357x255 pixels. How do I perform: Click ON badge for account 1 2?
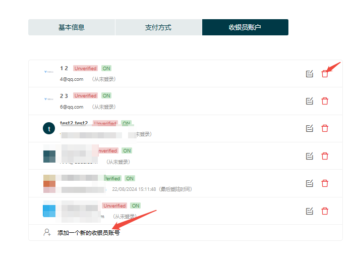(106, 69)
